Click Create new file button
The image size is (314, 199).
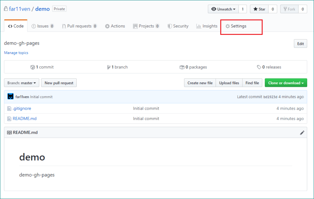(200, 83)
